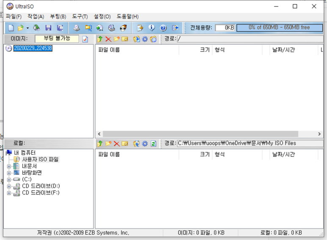Open the dropdown arrow beside Open icon

[27, 28]
